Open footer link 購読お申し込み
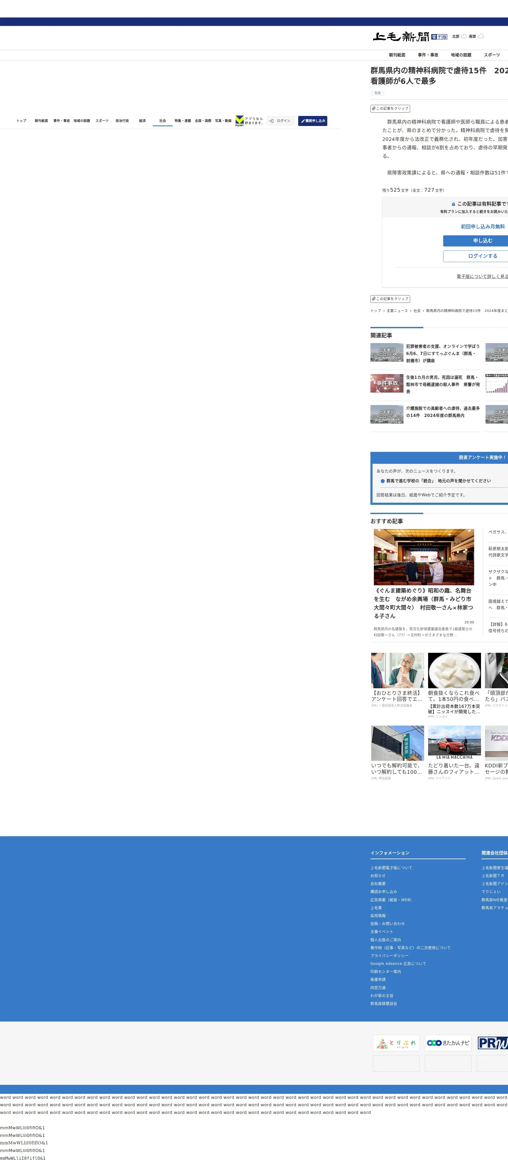Image resolution: width=508 pixels, height=1160 pixels. (384, 892)
